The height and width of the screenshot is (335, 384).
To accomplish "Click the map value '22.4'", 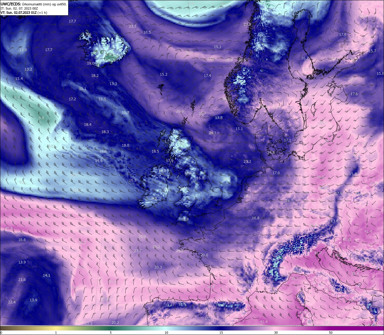I will (x=12, y=302).
